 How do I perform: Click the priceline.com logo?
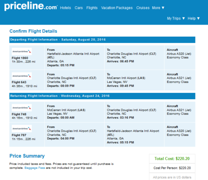(31, 6)
